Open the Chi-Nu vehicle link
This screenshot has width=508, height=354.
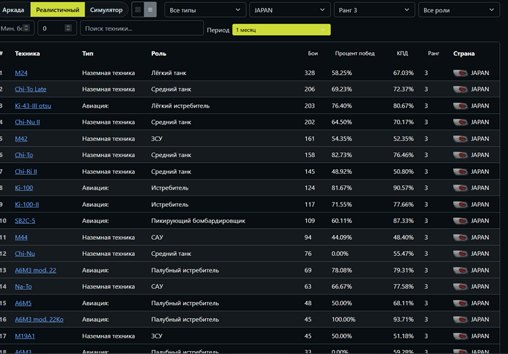click(24, 254)
